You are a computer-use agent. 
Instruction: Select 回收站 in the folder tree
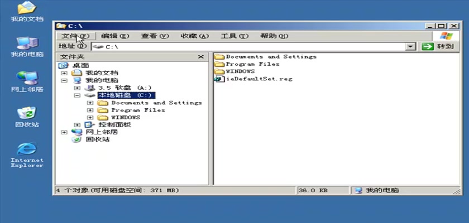97,139
